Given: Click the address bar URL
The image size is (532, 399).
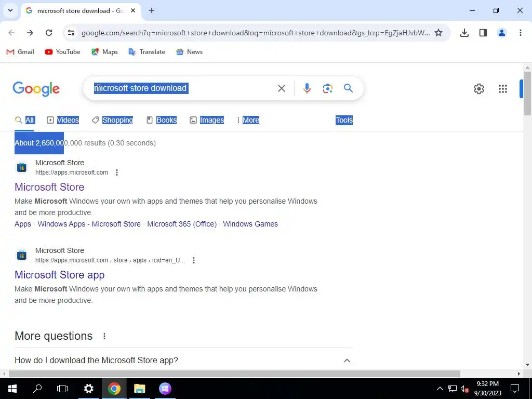Looking at the screenshot, I should pos(256,33).
